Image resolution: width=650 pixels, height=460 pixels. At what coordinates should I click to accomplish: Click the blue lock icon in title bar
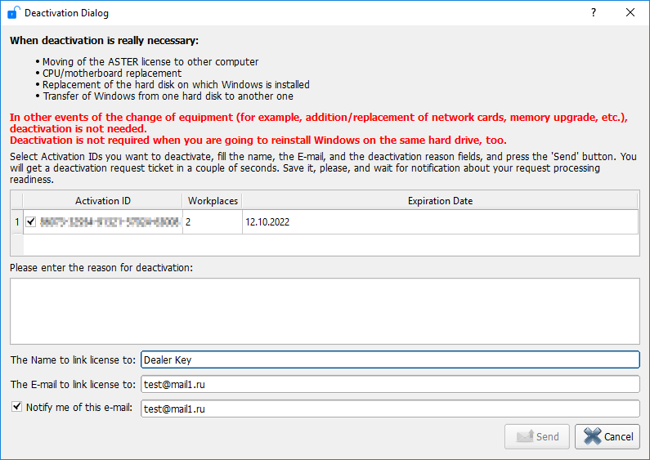[x=13, y=13]
